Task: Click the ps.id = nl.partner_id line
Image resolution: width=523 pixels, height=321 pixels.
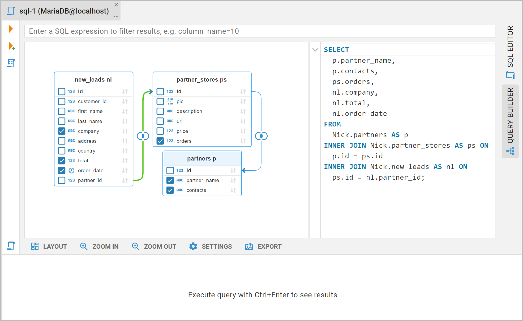Action: (378, 178)
